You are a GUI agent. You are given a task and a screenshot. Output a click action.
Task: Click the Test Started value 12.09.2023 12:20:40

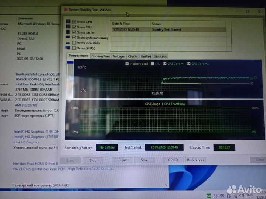point(164,147)
